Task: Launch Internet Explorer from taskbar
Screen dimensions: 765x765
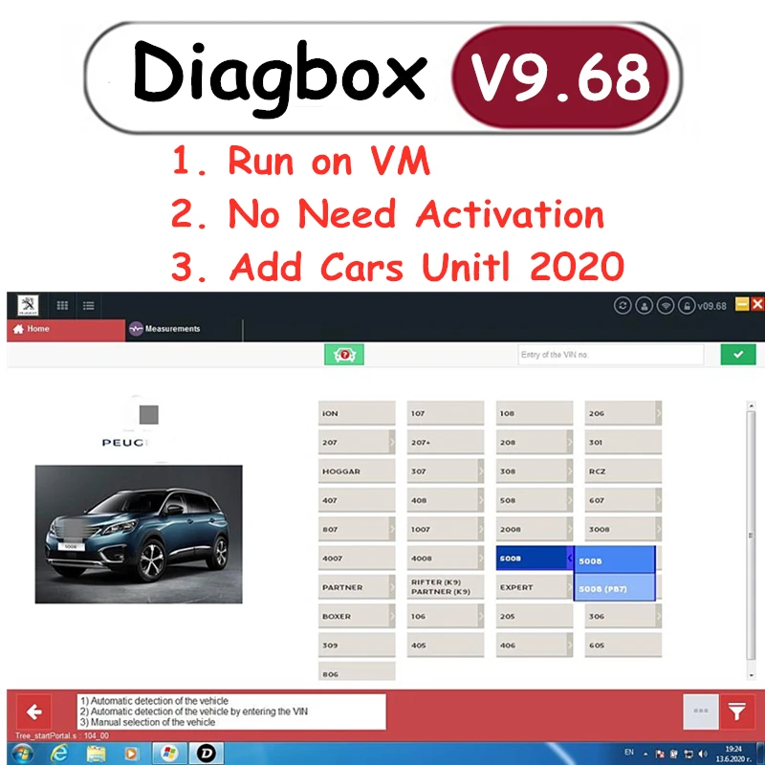Action: pos(59,754)
